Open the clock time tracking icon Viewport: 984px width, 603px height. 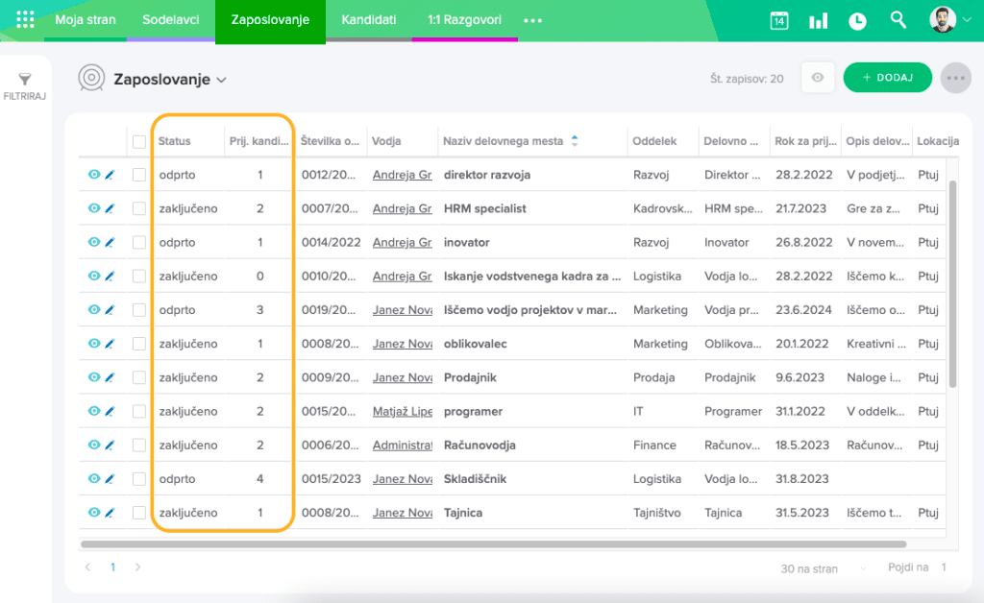857,20
